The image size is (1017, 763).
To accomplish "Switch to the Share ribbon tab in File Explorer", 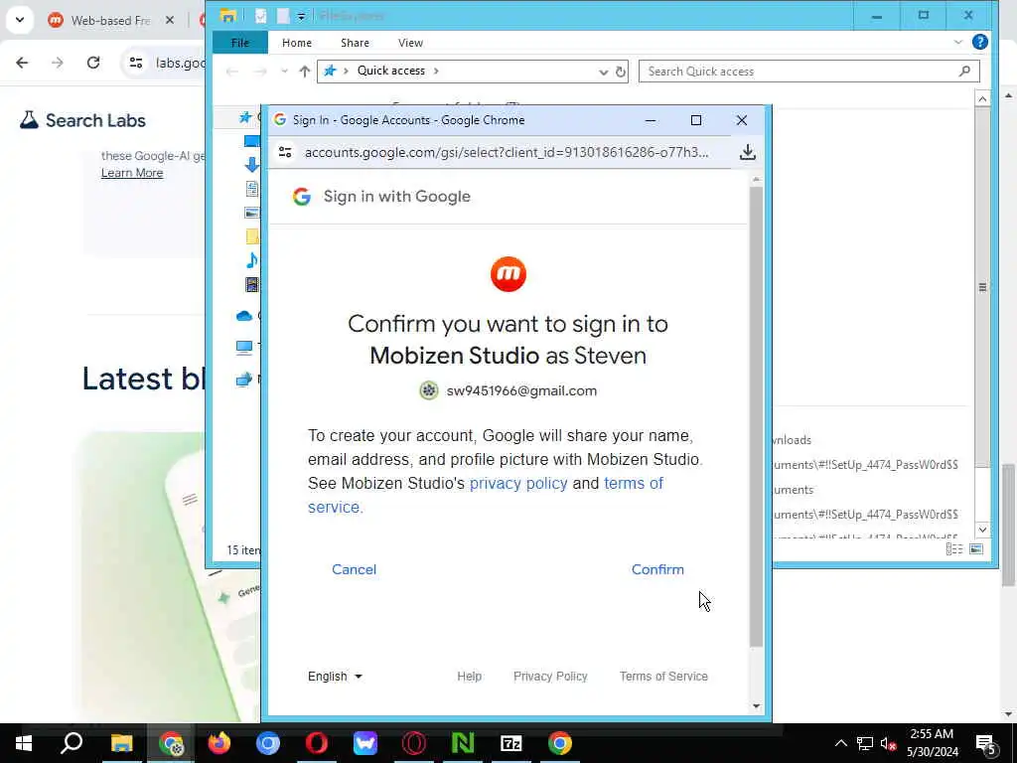I will pos(355,43).
